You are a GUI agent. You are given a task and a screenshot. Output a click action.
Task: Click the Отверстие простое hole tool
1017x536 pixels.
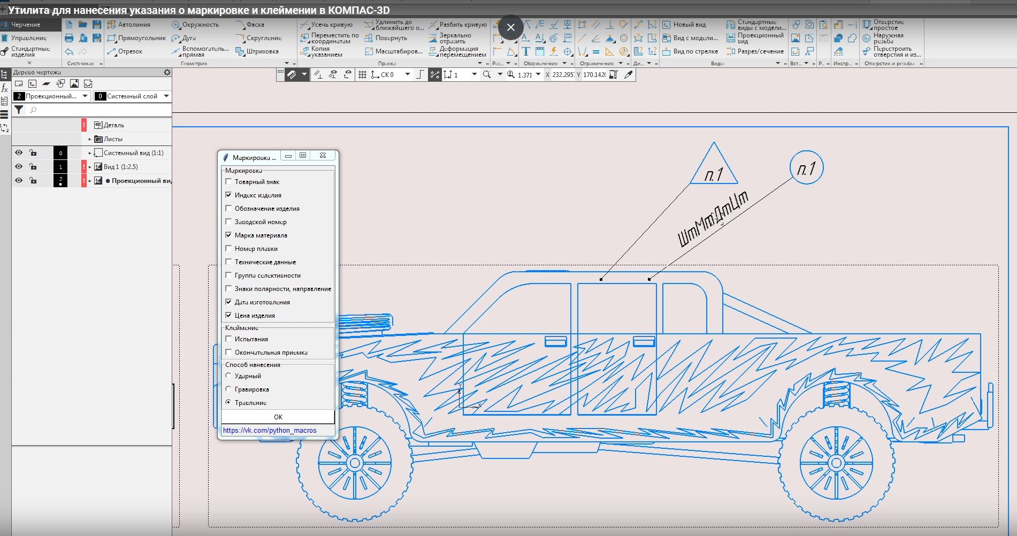click(884, 25)
